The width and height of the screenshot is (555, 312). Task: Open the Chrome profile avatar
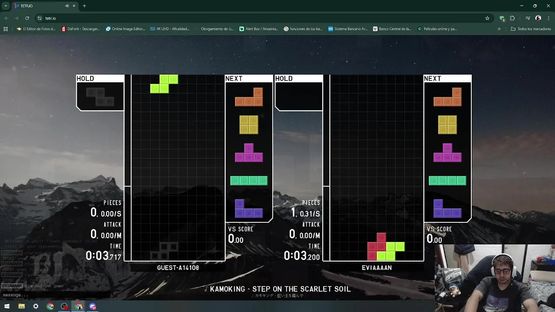pos(538,18)
